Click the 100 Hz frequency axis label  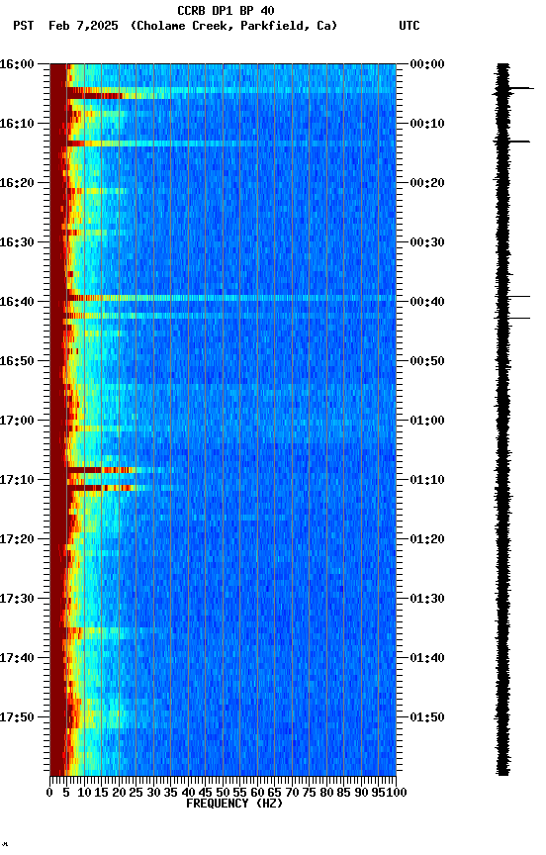coord(397,793)
